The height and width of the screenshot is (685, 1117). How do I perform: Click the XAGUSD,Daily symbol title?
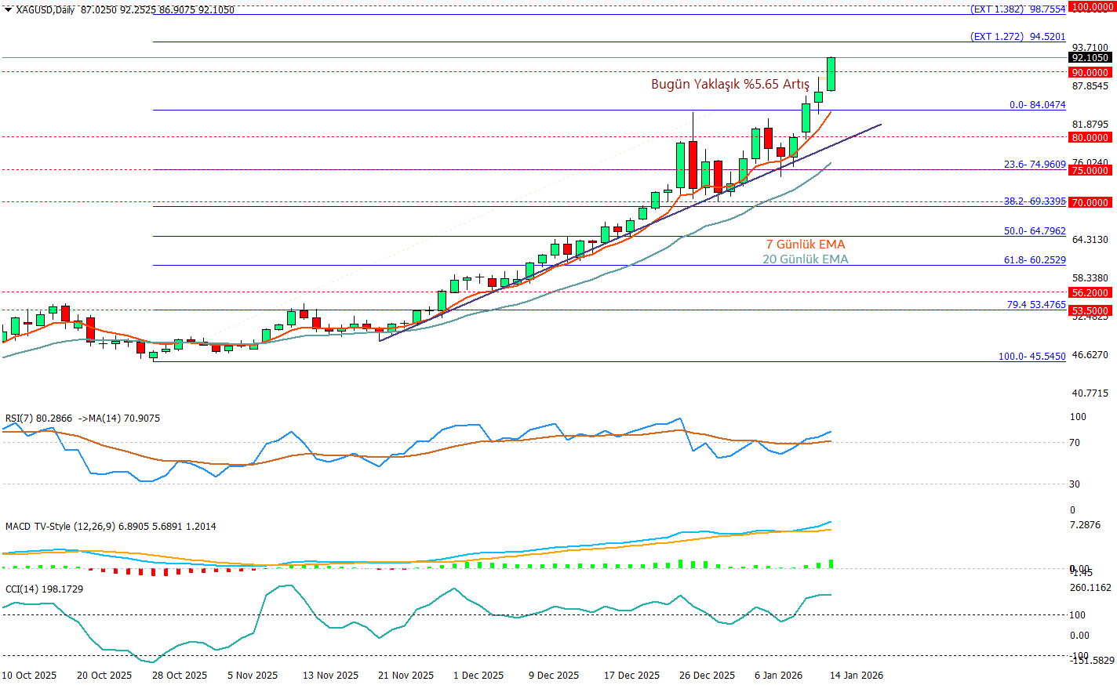click(45, 10)
